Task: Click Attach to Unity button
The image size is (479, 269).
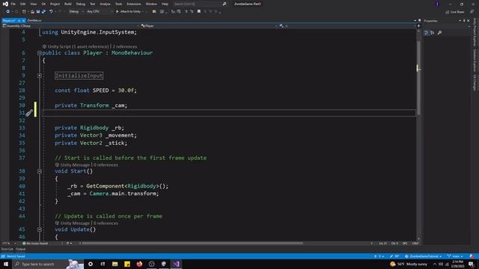Action: pyautogui.click(x=128, y=12)
